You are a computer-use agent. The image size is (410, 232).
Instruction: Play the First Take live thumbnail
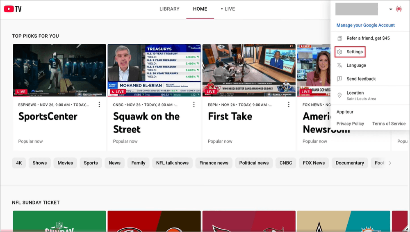coord(249,71)
